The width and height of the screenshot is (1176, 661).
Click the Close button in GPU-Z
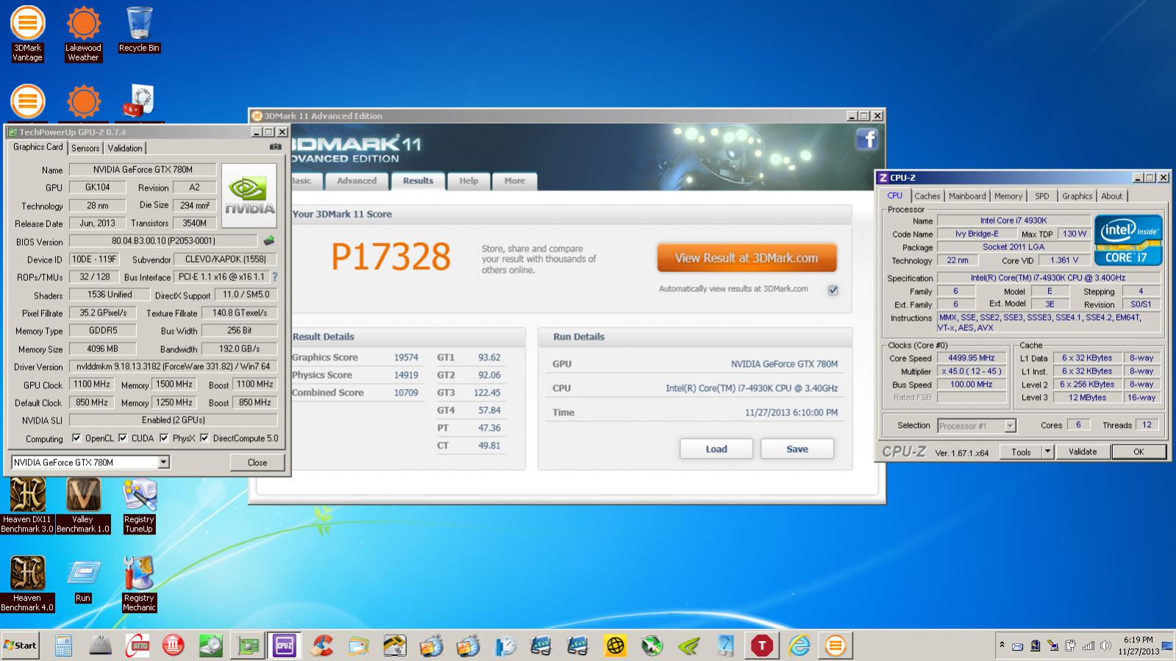tap(257, 462)
